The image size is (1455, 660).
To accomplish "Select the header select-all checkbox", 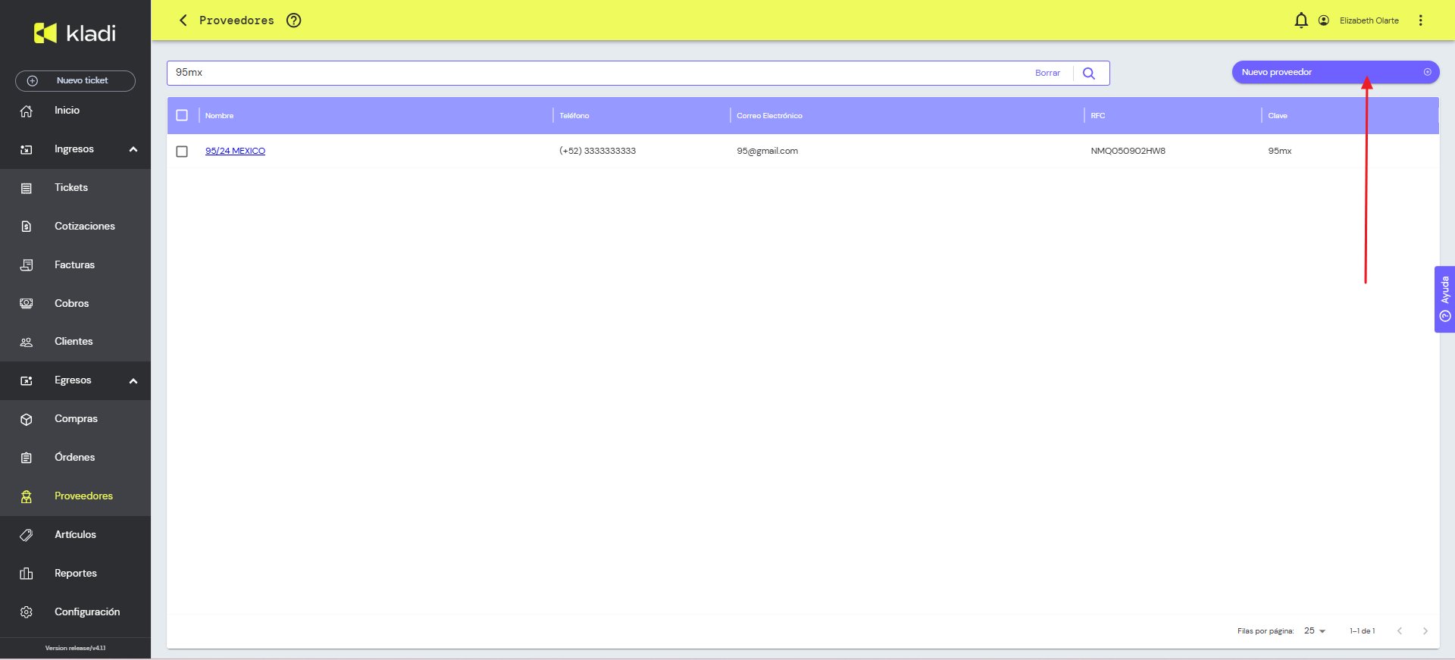I will pos(182,115).
